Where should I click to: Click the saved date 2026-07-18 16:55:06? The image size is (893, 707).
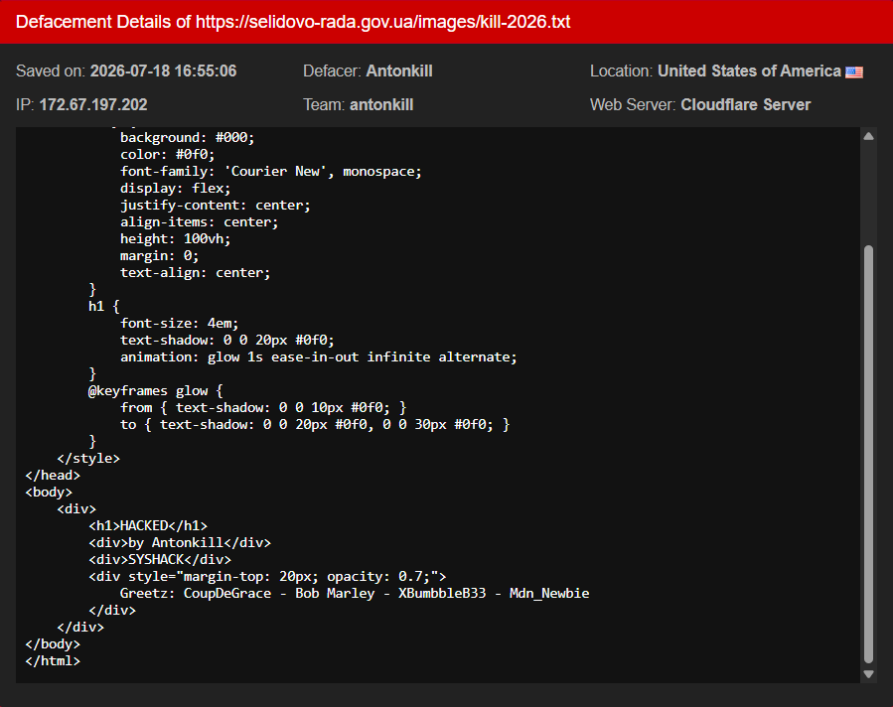(x=164, y=71)
